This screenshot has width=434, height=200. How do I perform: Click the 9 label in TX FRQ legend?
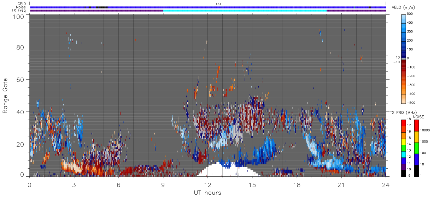point(409,175)
